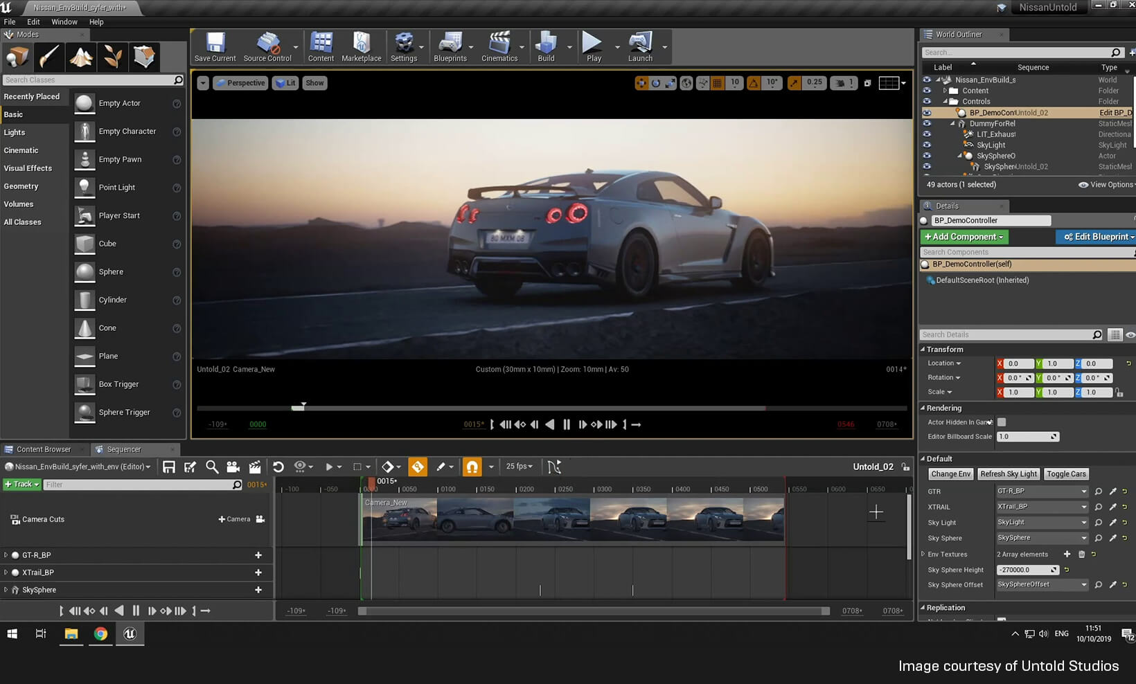Toggle grid snapping in viewport toolbar
Viewport: 1136px width, 684px height.
718,82
